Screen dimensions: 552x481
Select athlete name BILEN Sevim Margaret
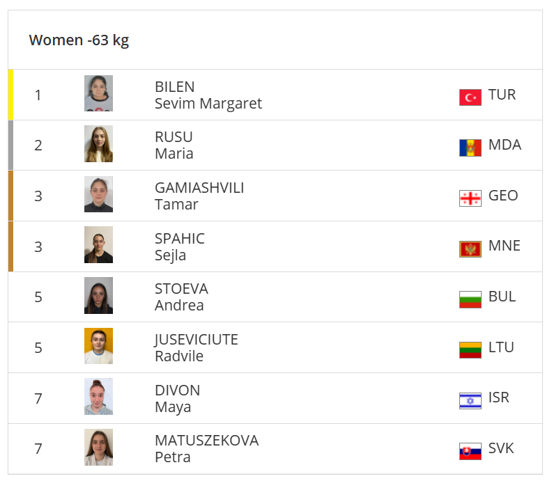click(x=208, y=95)
